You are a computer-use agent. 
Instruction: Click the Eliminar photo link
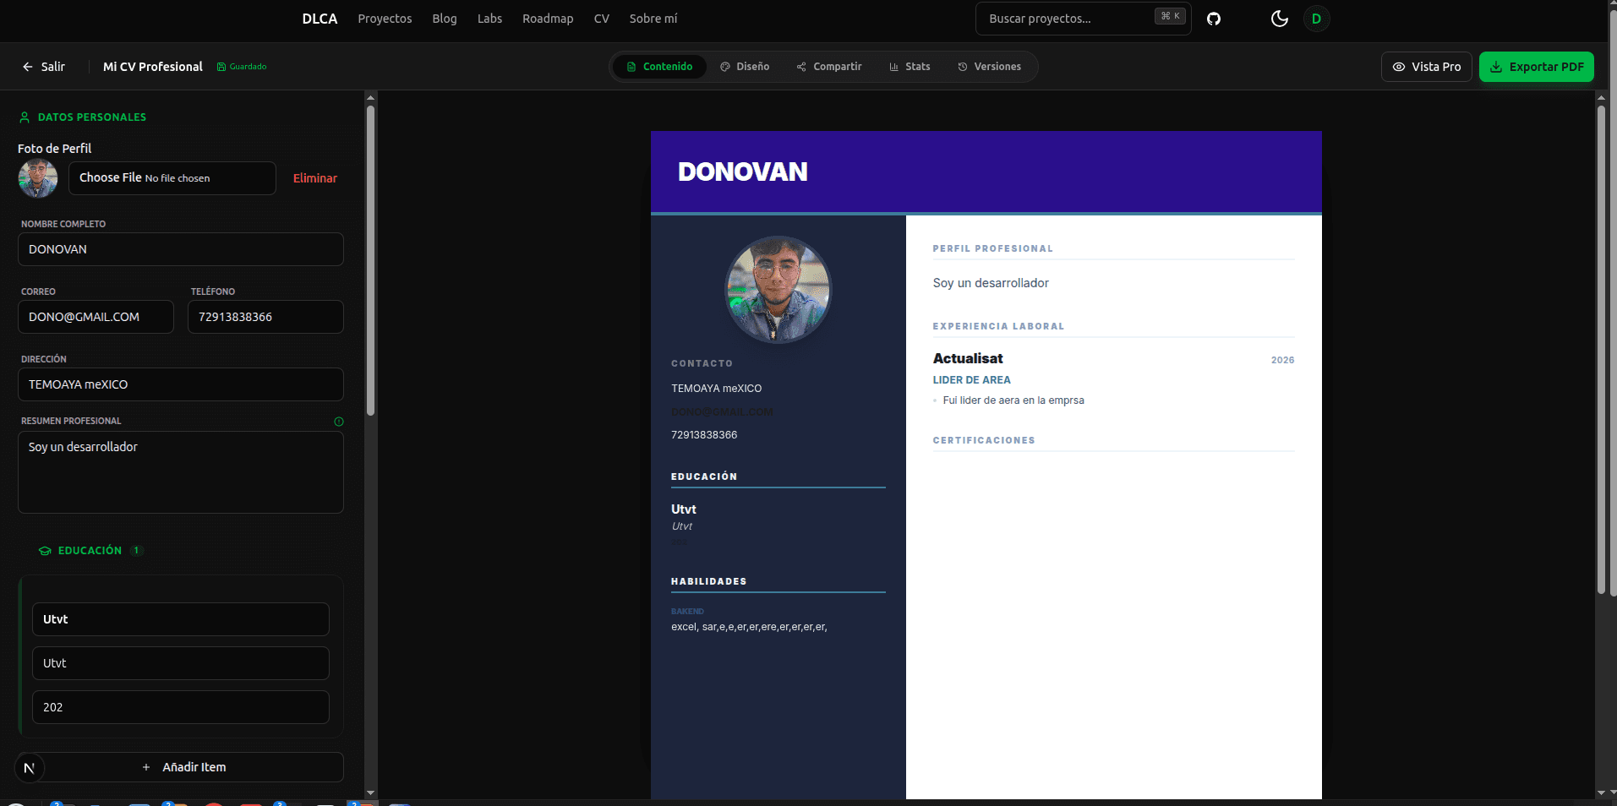tap(315, 178)
